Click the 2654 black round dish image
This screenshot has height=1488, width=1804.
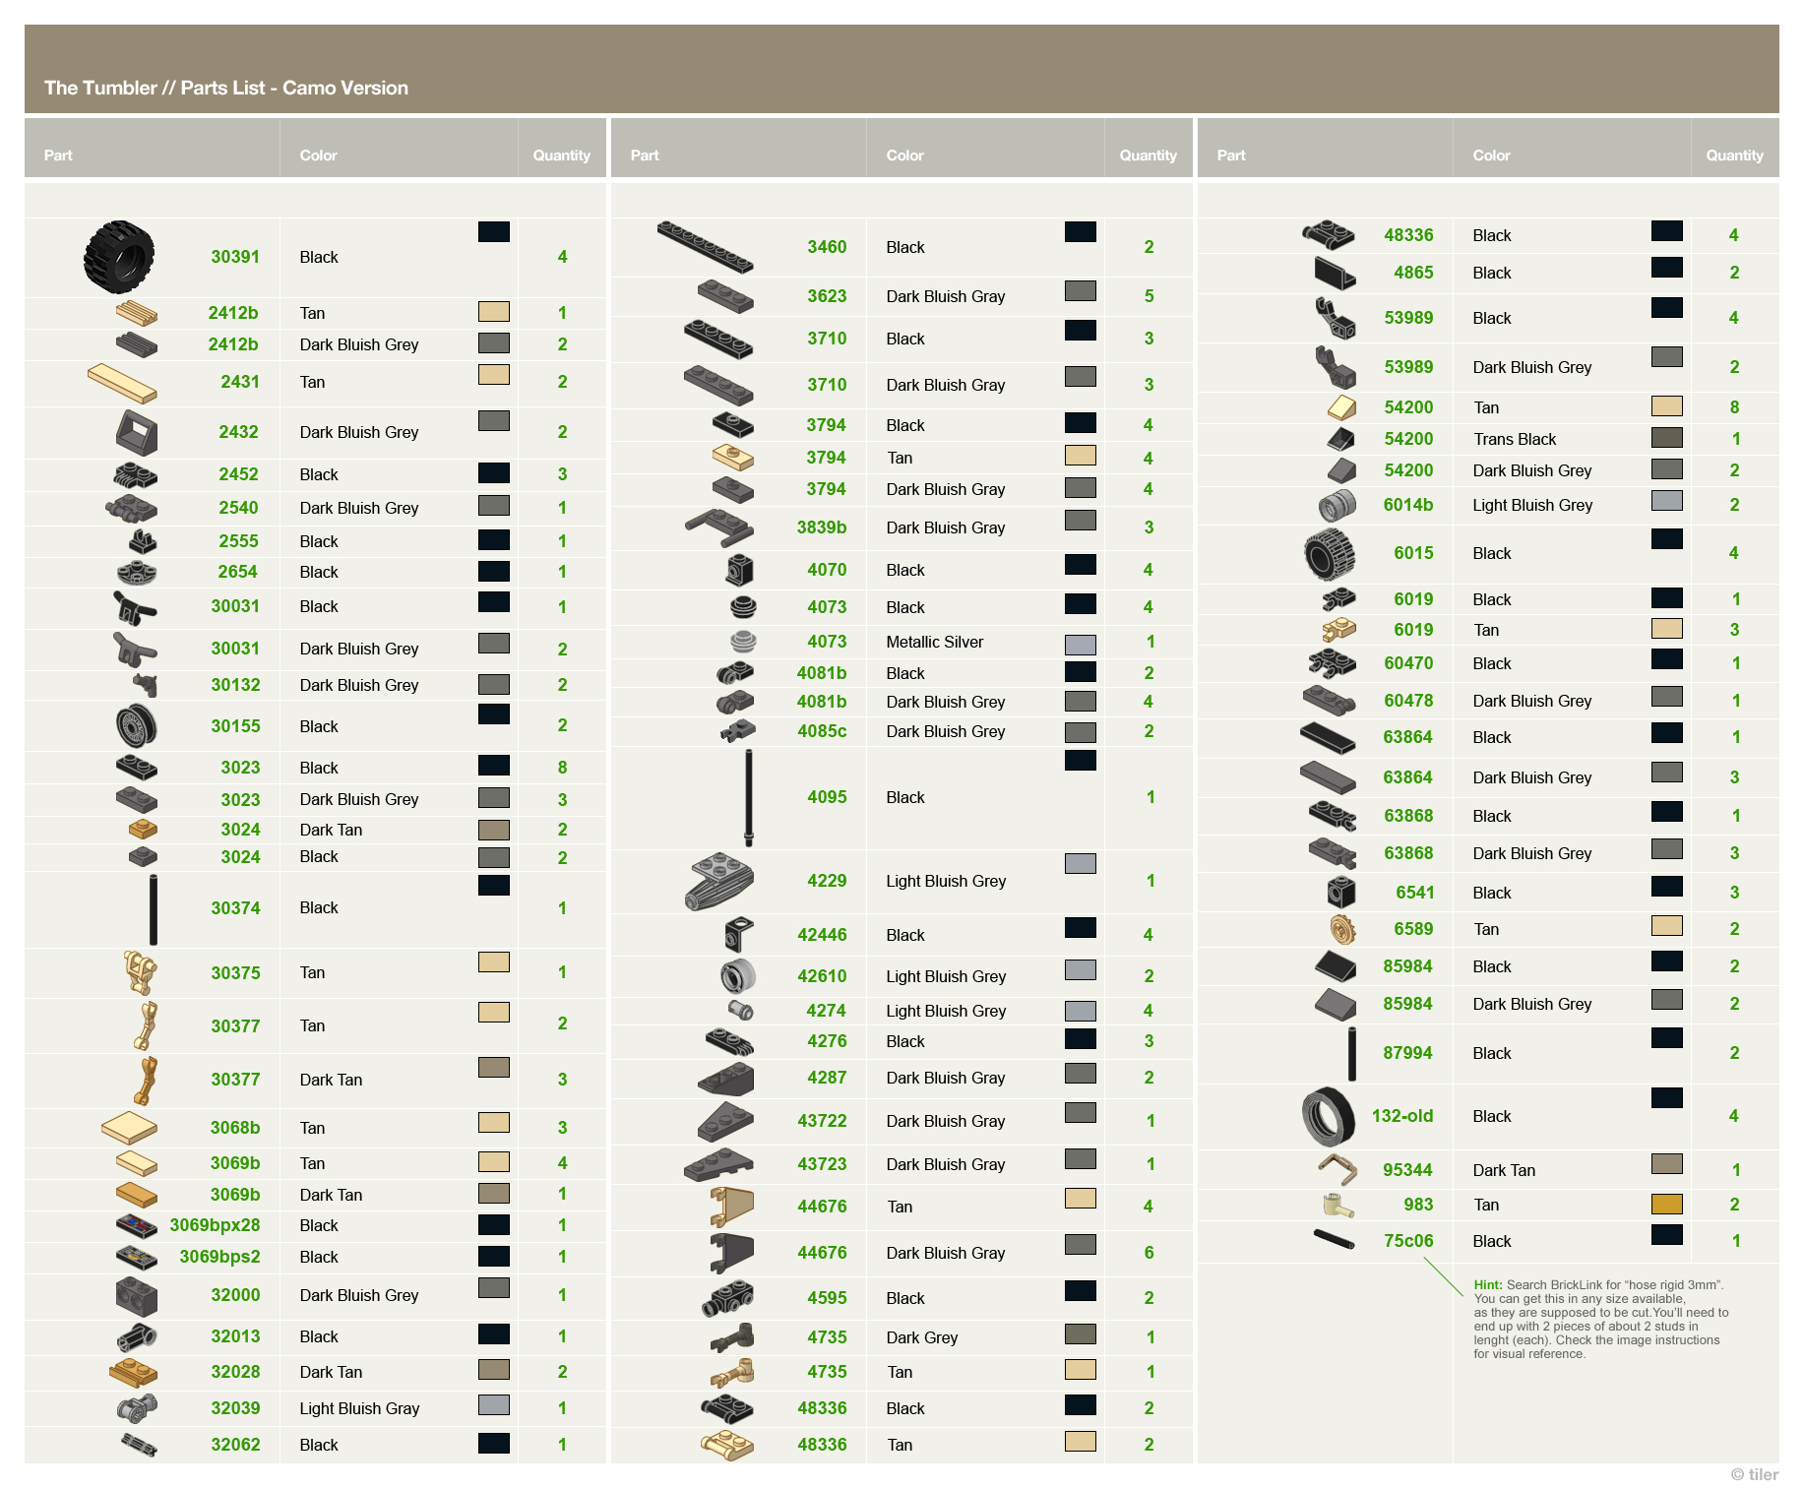click(x=136, y=572)
